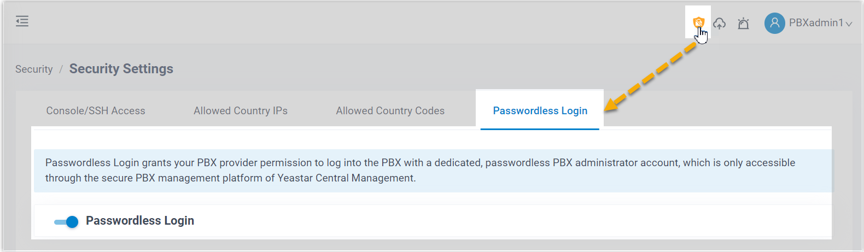Click the cloud upload icon
The width and height of the screenshot is (864, 252).
click(x=720, y=23)
